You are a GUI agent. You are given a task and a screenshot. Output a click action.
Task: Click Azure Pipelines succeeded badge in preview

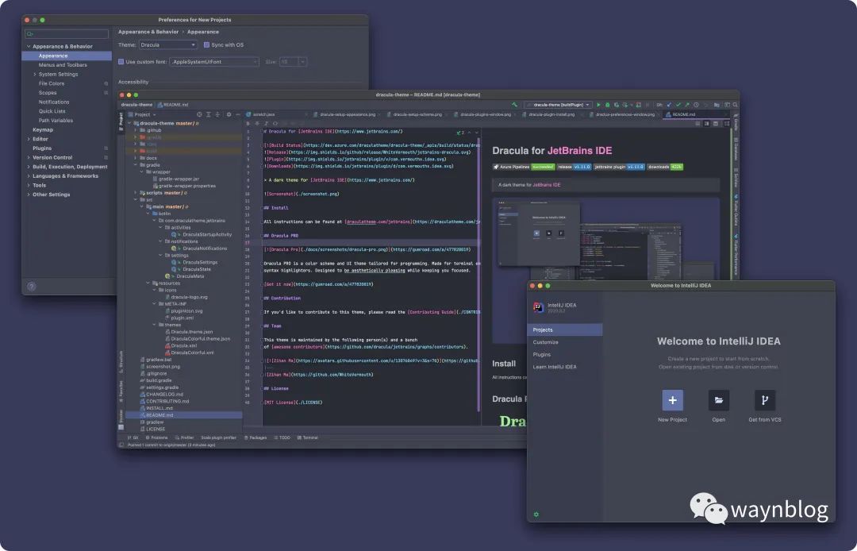pos(524,167)
